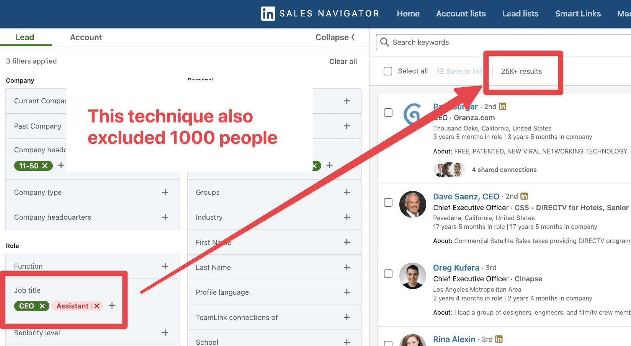This screenshot has width=631, height=346.
Task: Click the 25K+ results count
Action: [x=521, y=71]
